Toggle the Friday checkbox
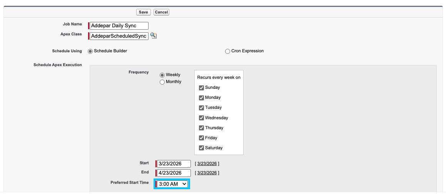Image resolution: width=446 pixels, height=195 pixels. tap(201, 138)
